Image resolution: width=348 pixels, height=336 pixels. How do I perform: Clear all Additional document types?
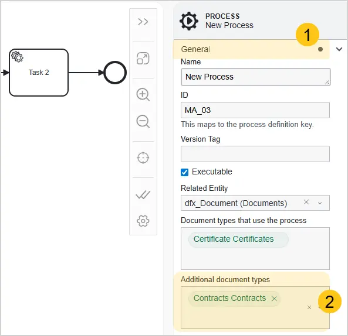309,307
